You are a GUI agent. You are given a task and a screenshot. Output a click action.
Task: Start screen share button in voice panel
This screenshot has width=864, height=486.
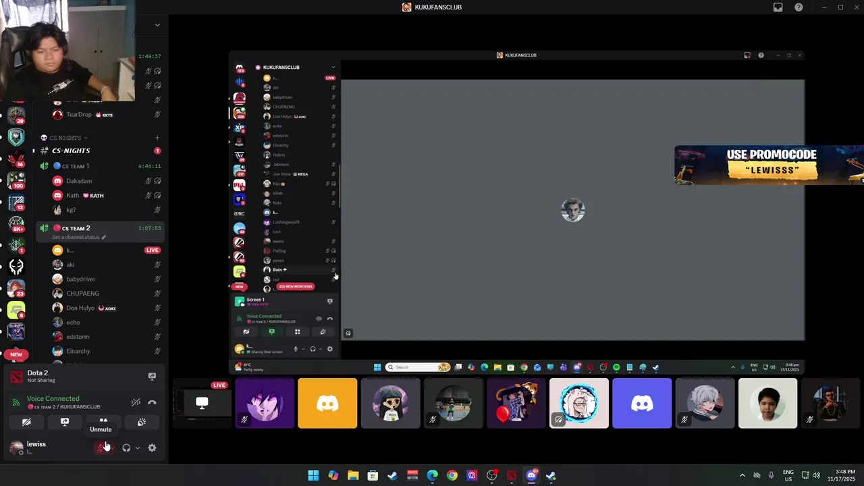click(65, 422)
